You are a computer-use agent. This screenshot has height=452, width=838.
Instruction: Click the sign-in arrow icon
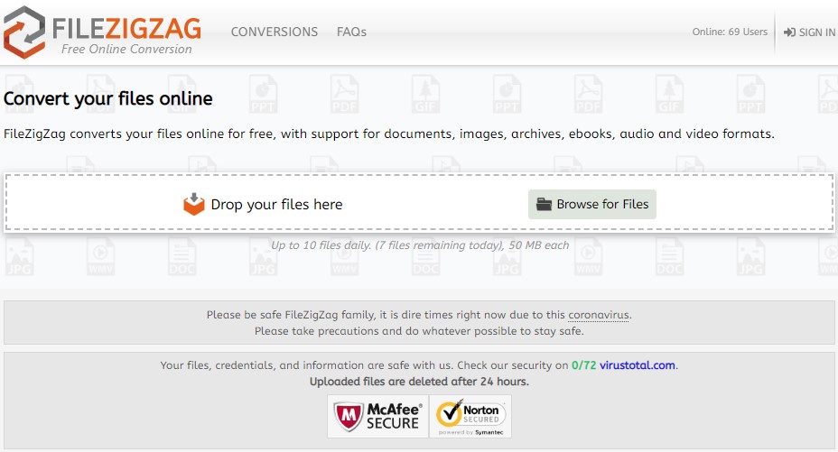[x=789, y=32]
